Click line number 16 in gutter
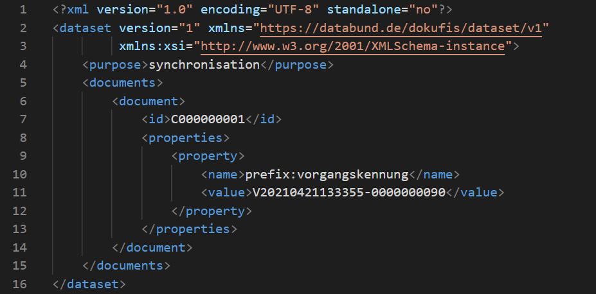596x294 pixels. pyautogui.click(x=19, y=284)
